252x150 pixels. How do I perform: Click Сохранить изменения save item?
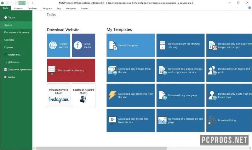pos(16,69)
